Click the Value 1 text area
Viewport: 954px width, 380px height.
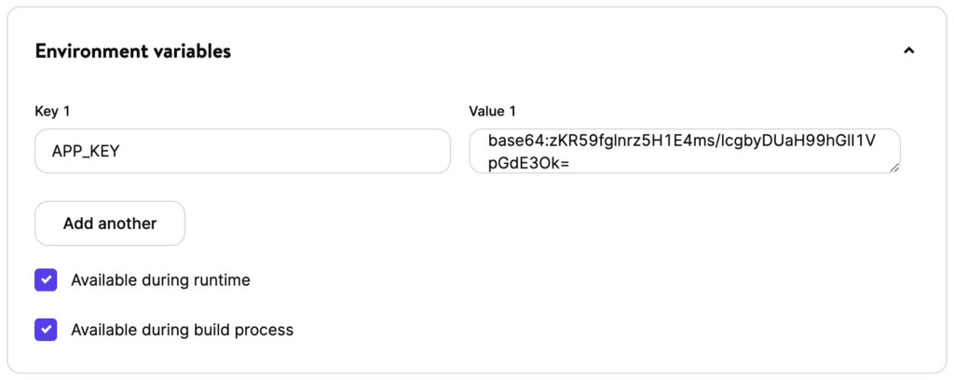[x=685, y=151]
